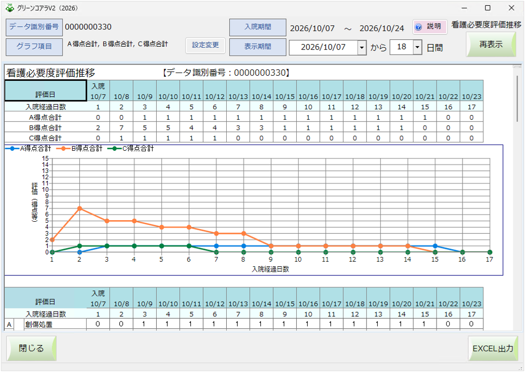
Task: Click the A得点合計 row label in table
Action: pos(46,117)
